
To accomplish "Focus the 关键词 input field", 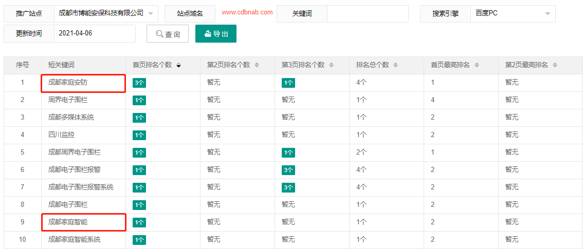I will pos(368,14).
